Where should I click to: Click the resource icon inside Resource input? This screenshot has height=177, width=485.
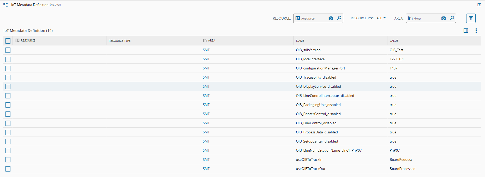[x=298, y=18]
